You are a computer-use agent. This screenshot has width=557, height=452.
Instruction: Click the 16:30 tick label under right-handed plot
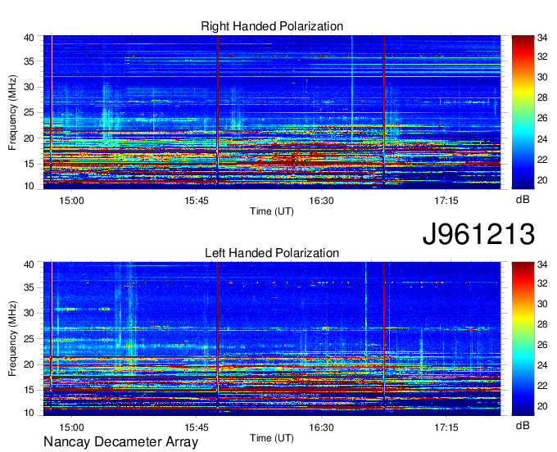(321, 201)
